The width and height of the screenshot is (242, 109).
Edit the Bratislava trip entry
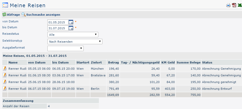tap(5, 75)
